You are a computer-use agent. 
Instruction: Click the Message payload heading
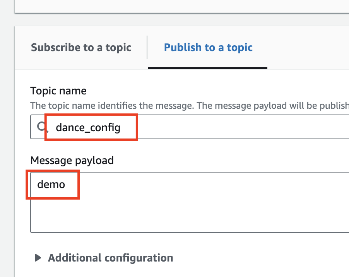[x=72, y=160]
